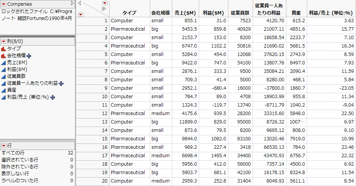Open the columns red triangle in table corner
The height and width of the screenshot is (186, 356).
point(105,3)
